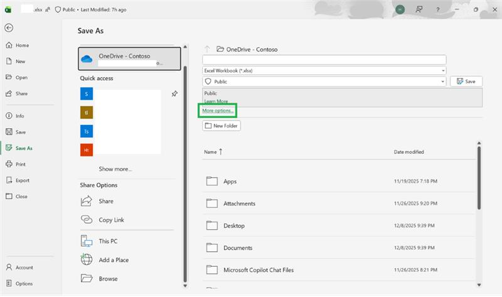Click Save in the left sidebar
The image size is (502, 297).
(16, 132)
